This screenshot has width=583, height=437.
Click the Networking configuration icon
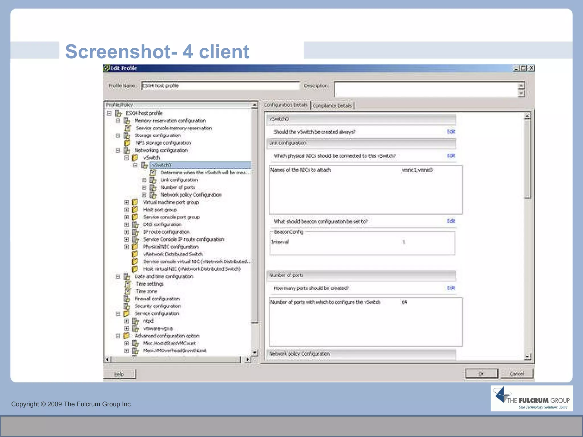[127, 151]
